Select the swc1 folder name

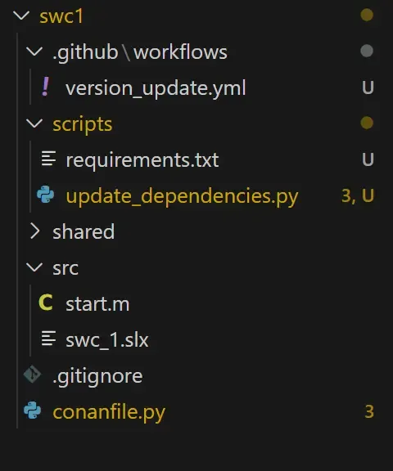(x=61, y=16)
